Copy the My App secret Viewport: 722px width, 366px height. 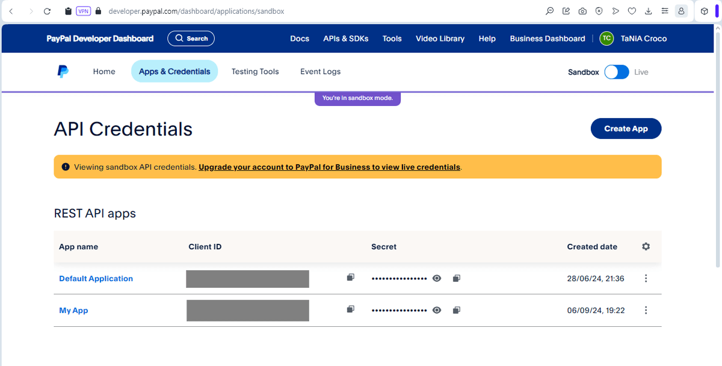(456, 310)
